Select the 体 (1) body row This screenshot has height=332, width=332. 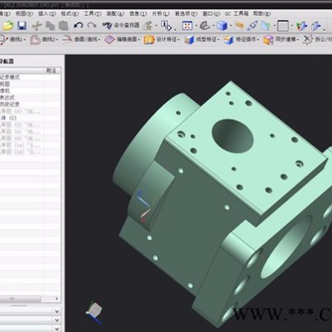pyautogui.click(x=30, y=118)
